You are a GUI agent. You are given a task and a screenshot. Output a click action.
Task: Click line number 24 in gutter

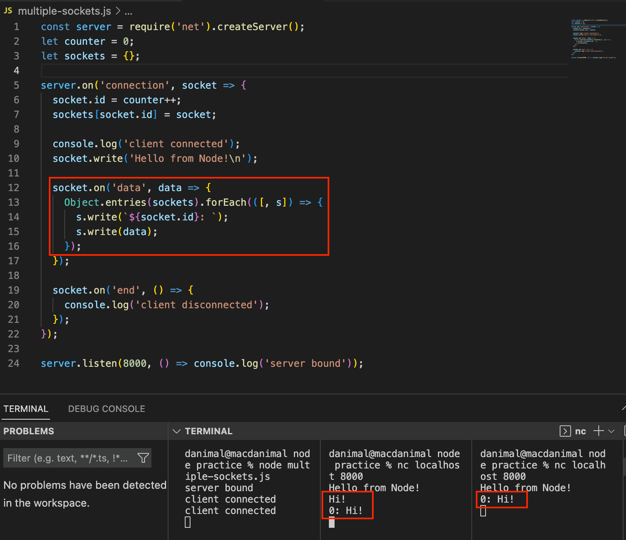point(13,363)
